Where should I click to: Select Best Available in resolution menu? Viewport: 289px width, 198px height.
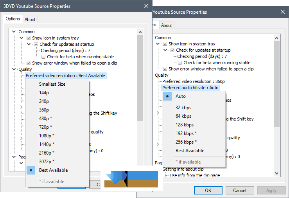[x=57, y=170]
